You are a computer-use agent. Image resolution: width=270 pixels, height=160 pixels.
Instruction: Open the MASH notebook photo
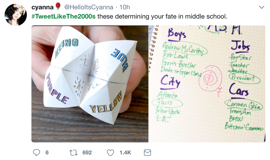pos(207,84)
